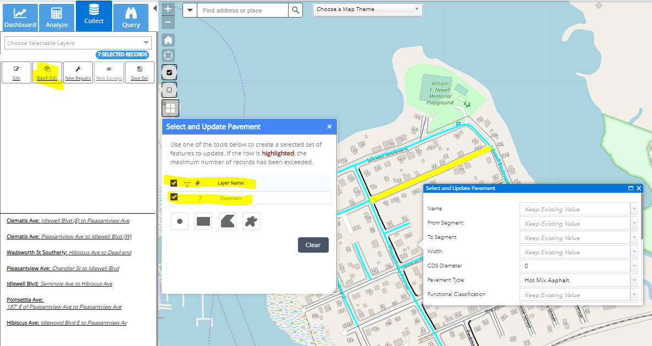This screenshot has width=652, height=346.
Task: Click the Home extent map icon
Action: coord(169,40)
